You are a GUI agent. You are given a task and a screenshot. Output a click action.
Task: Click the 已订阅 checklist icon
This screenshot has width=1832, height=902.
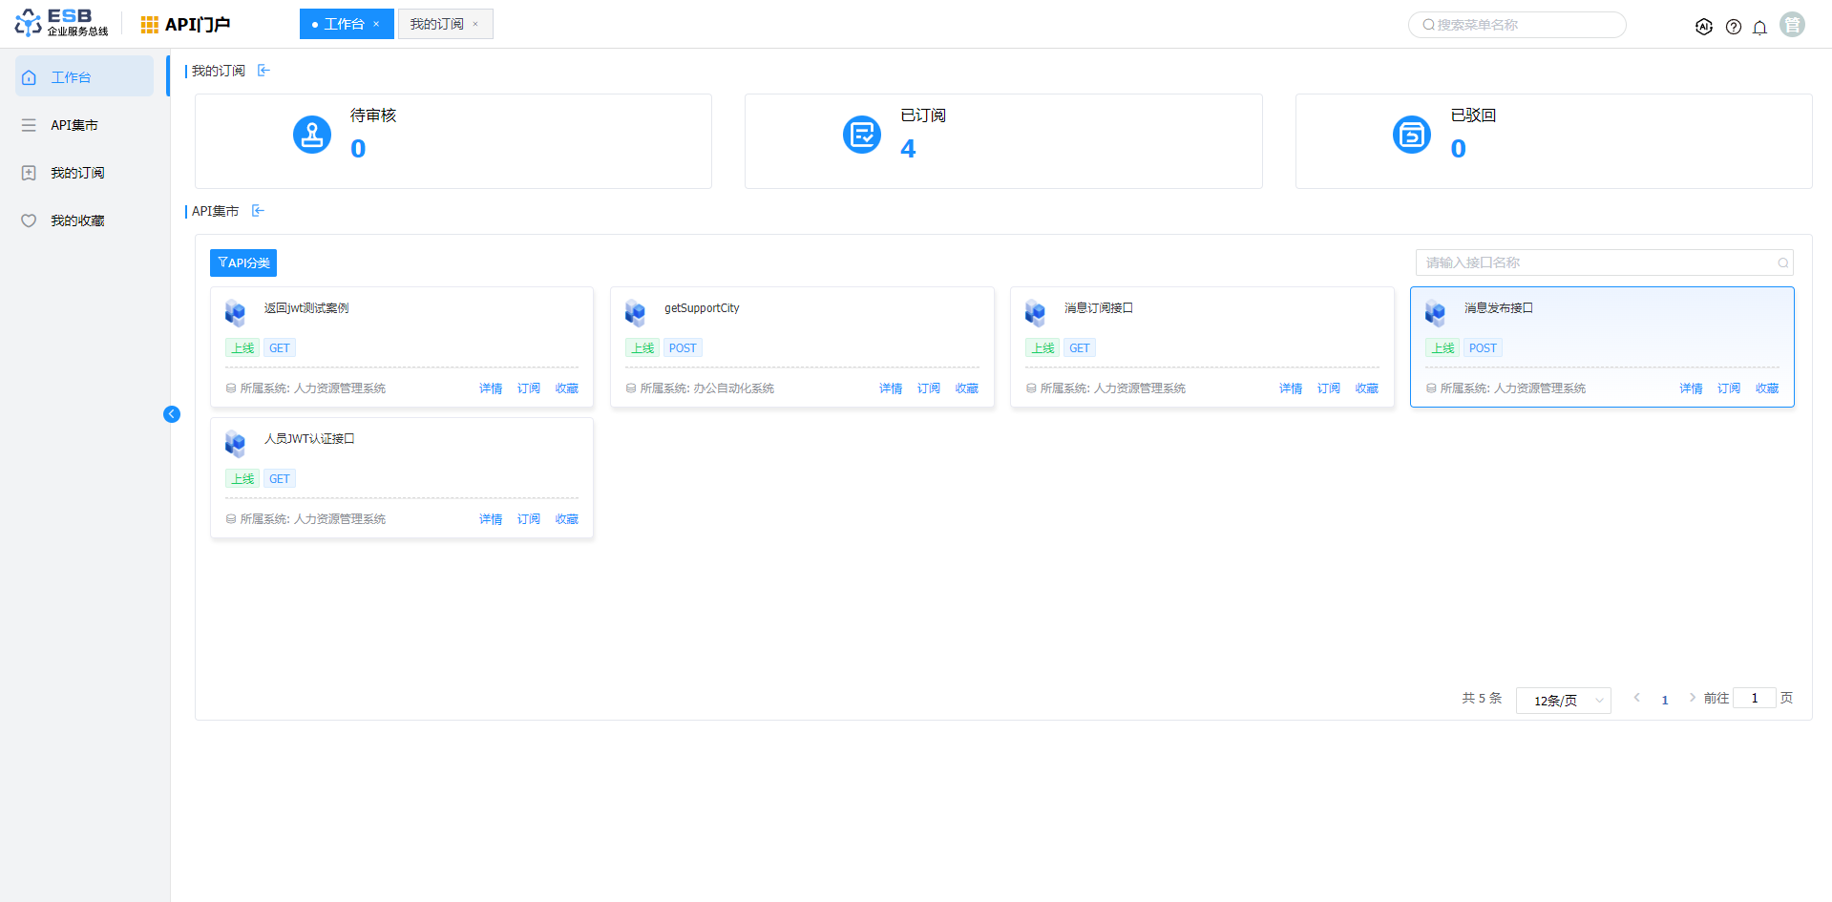pyautogui.click(x=862, y=135)
